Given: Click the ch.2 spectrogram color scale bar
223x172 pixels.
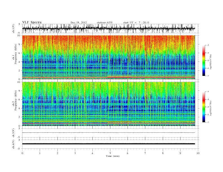Looking at the screenshot, I should click(x=204, y=107).
